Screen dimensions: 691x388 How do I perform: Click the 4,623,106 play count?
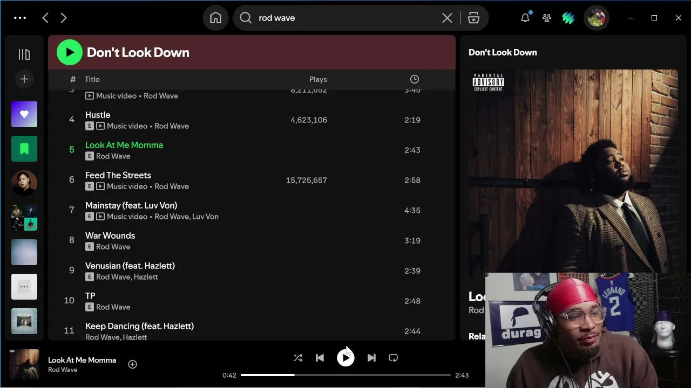tap(309, 120)
